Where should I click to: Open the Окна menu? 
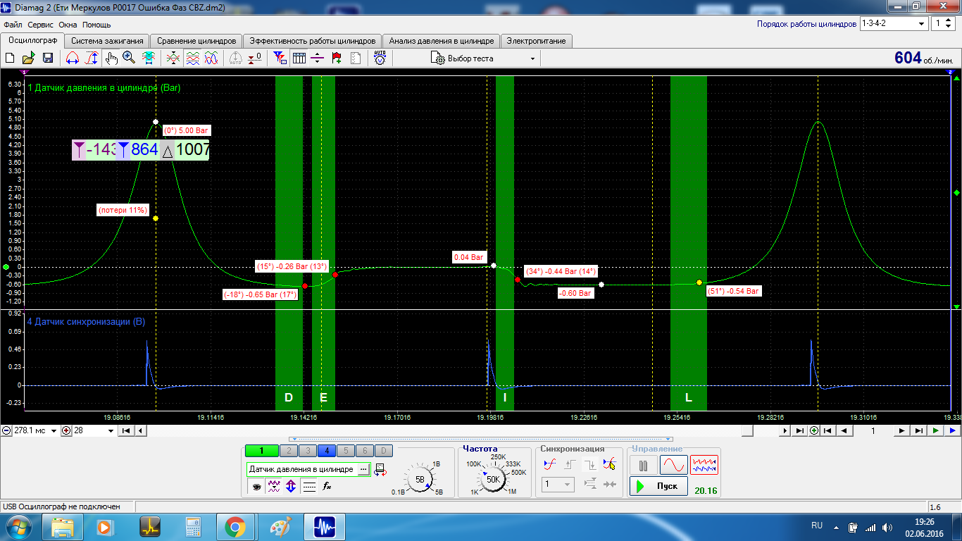(68, 24)
